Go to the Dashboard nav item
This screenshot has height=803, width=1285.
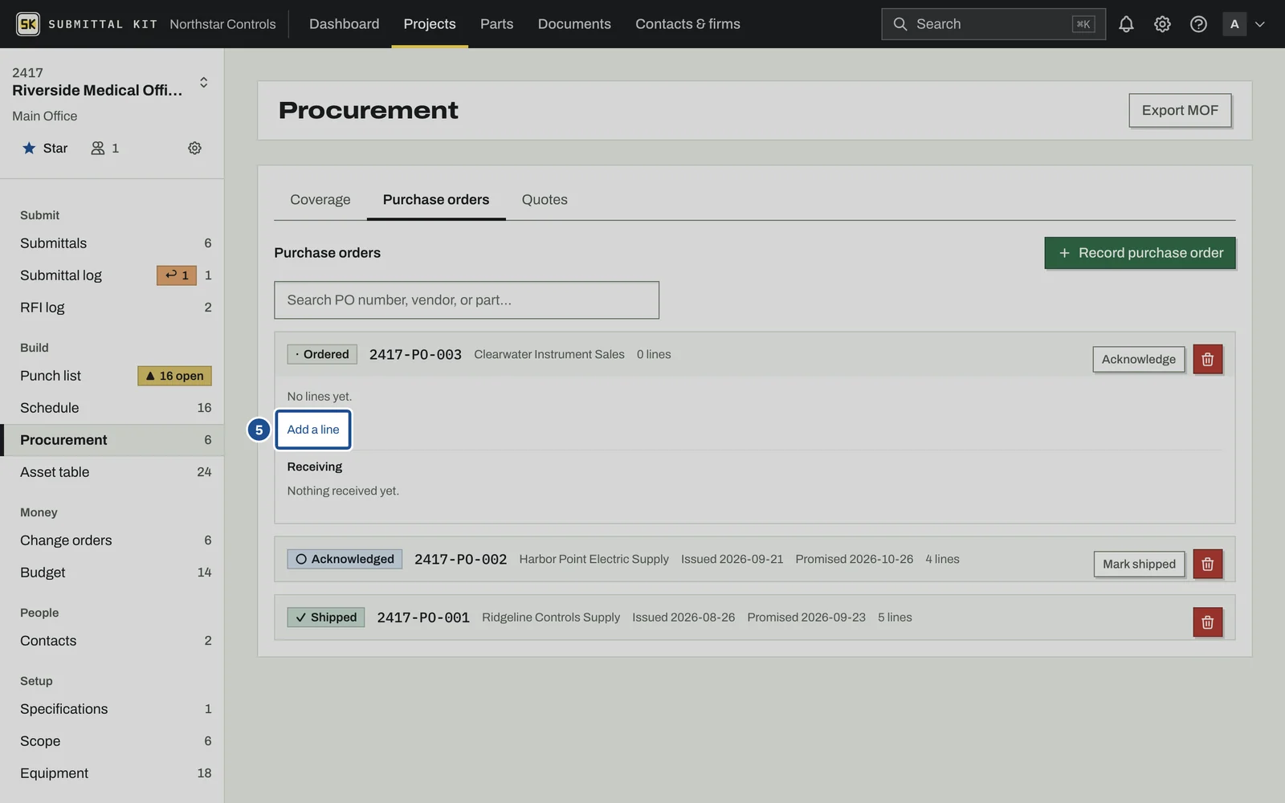(x=344, y=24)
